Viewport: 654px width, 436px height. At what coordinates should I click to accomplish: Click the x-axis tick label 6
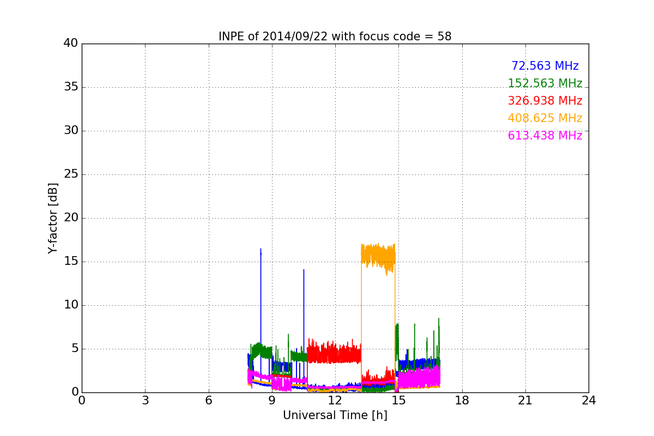[208, 401]
